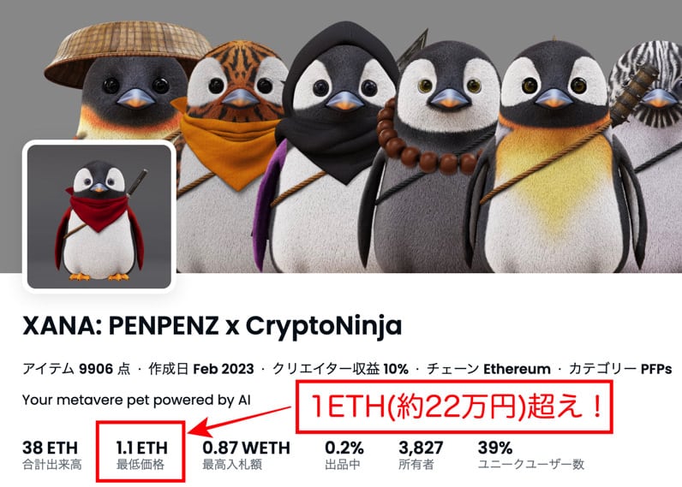
Task: Open the XANA: PENPENZ x CryptoNinja title
Action: (212, 325)
